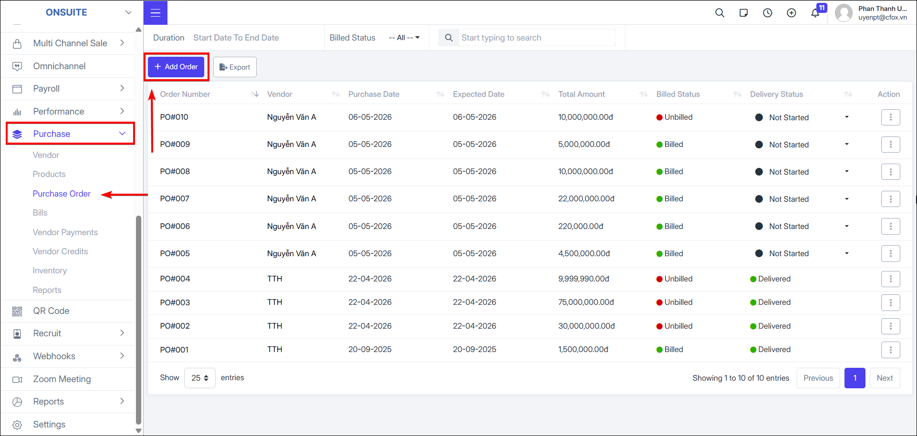Open Billed Status filter dropdown
The image size is (917, 436).
coord(404,38)
